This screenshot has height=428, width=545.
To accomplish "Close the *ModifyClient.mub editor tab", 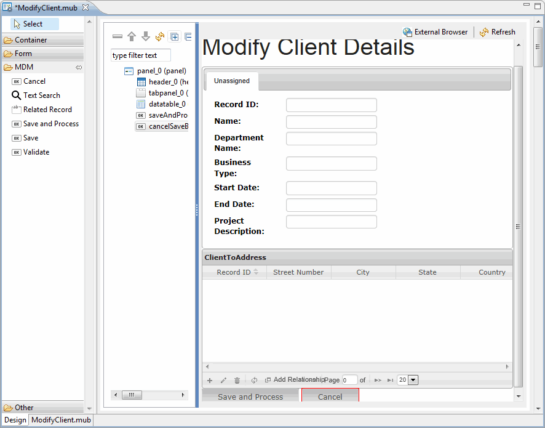I will coord(86,7).
